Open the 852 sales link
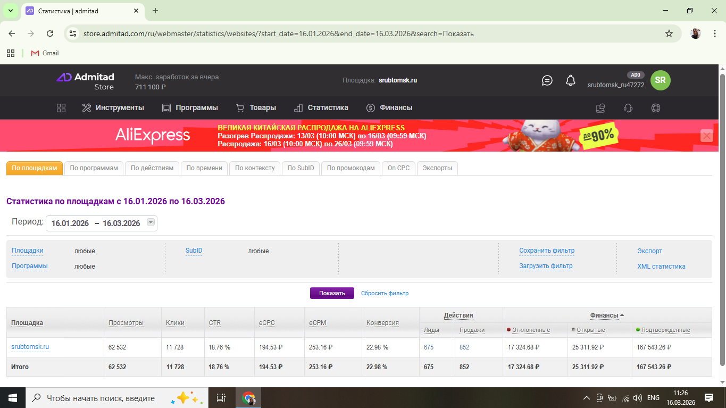The image size is (726, 408). coord(464,347)
